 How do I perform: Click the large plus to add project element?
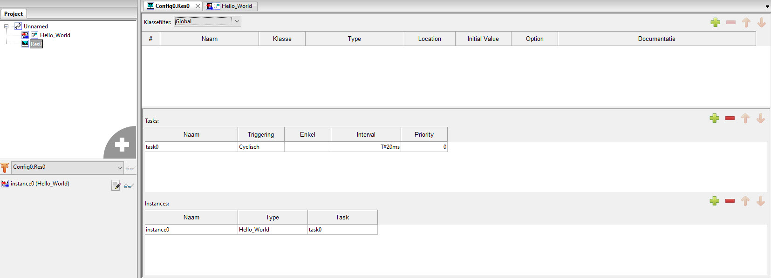[122, 144]
